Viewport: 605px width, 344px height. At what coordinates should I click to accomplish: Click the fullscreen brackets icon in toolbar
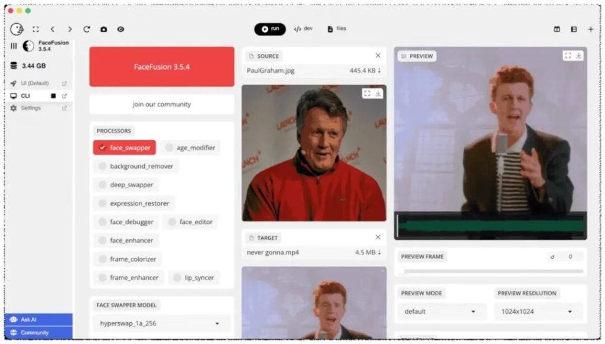(x=35, y=29)
